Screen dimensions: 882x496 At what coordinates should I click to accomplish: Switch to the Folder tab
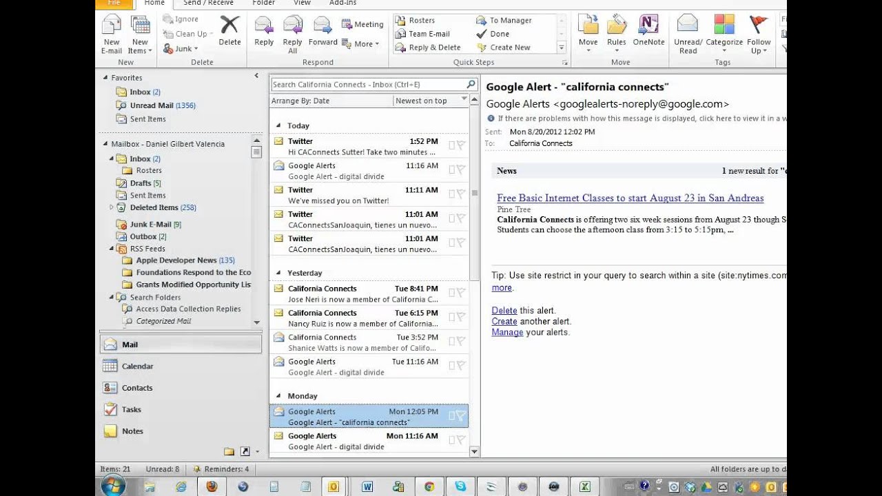[x=263, y=3]
